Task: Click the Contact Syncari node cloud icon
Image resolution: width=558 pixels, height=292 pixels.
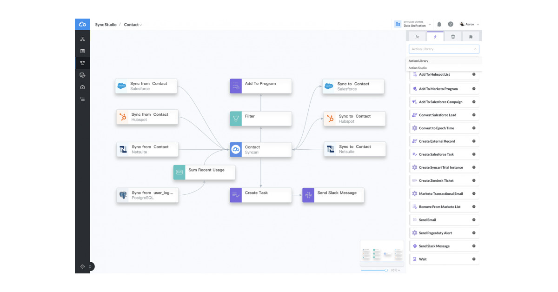Action: tap(236, 149)
